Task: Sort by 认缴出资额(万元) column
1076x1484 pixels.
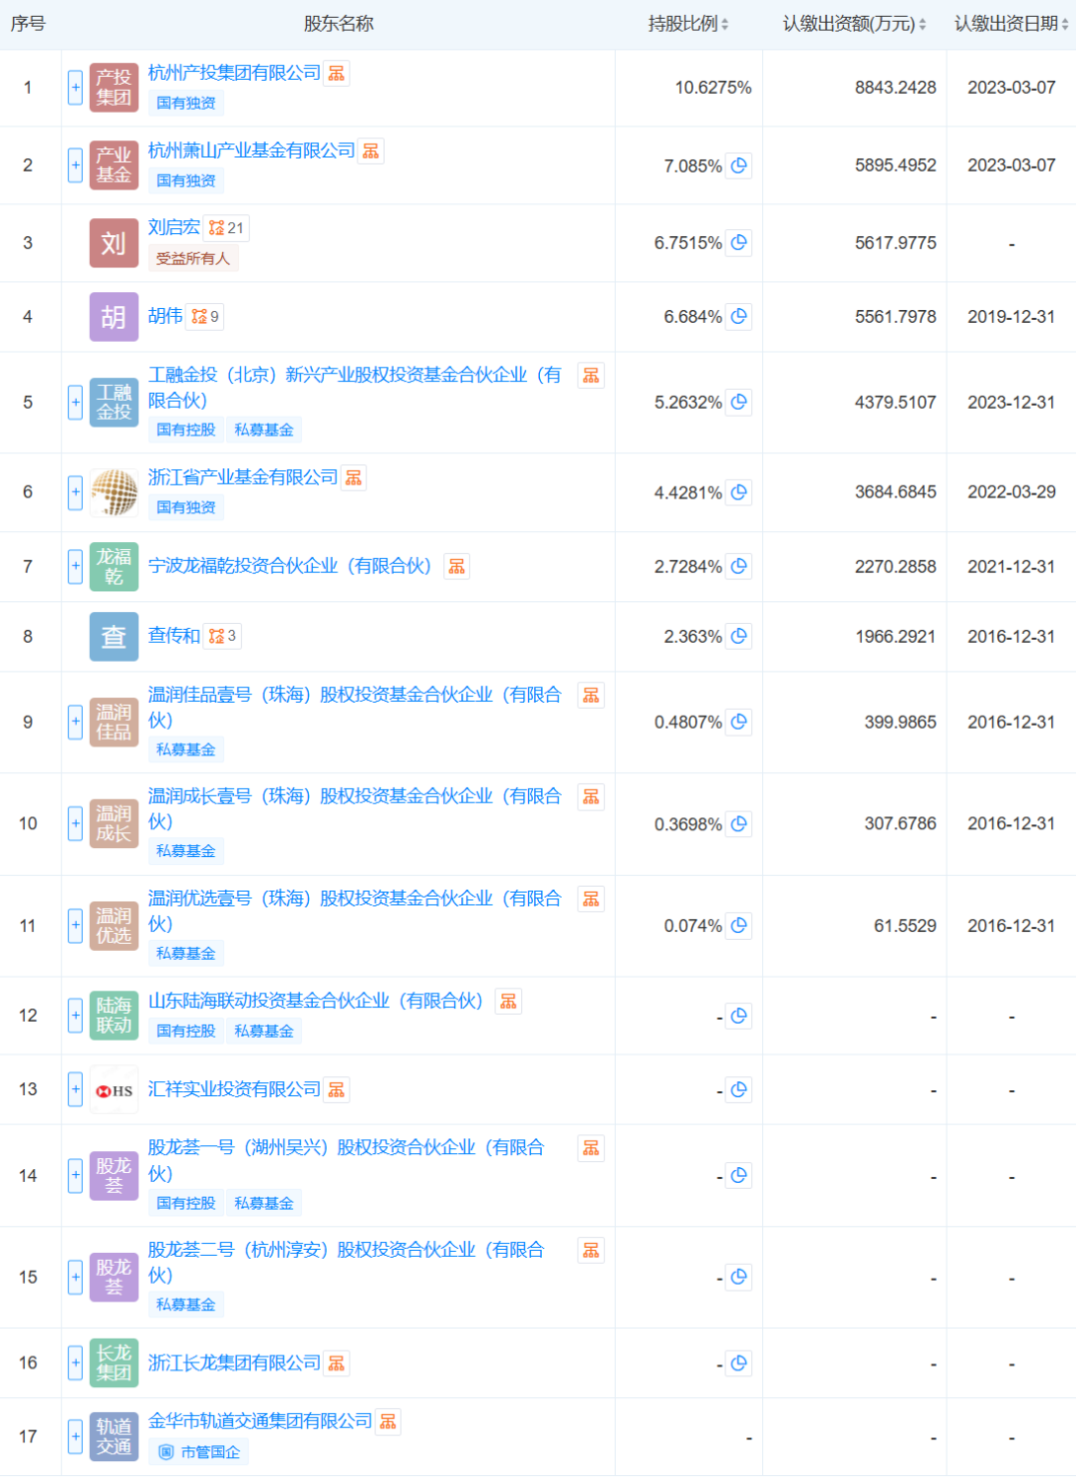Action: pyautogui.click(x=854, y=24)
